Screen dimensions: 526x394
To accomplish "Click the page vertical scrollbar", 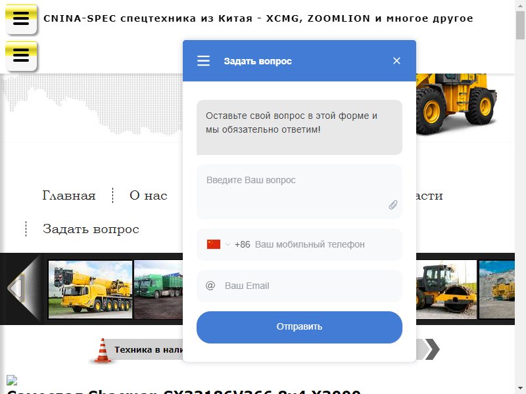I will point(520,197).
